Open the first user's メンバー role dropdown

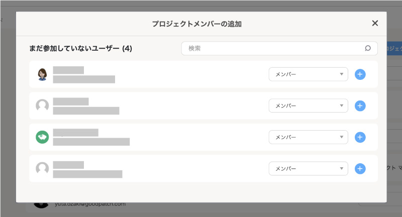[x=308, y=74]
